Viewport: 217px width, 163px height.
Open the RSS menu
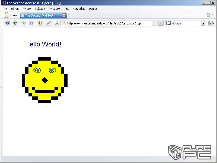(x=66, y=9)
